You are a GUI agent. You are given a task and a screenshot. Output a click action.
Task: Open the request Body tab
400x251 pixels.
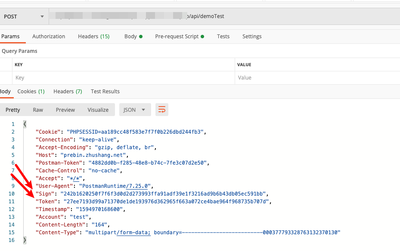point(133,37)
